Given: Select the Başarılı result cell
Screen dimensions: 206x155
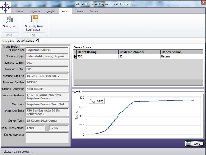Looking at the screenshot, I should (x=182, y=57).
